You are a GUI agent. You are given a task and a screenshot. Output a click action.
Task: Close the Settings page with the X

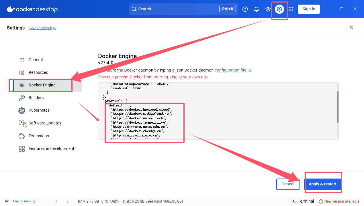click(351, 27)
